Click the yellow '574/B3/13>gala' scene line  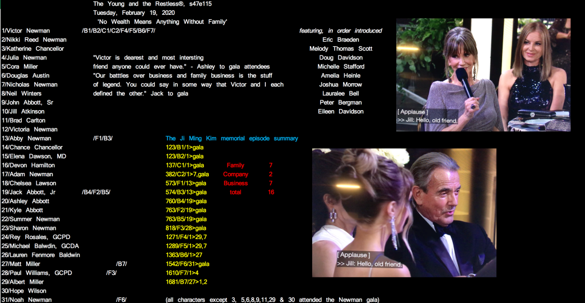(186, 192)
